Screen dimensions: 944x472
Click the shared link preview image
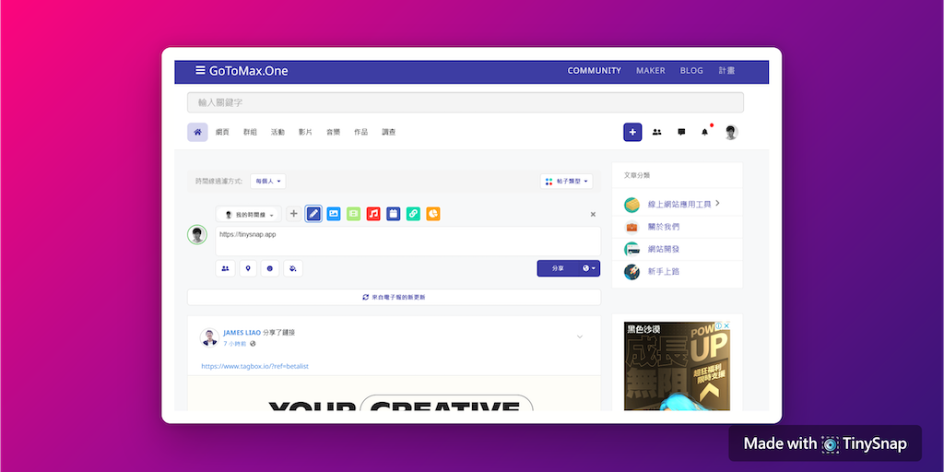394,393
